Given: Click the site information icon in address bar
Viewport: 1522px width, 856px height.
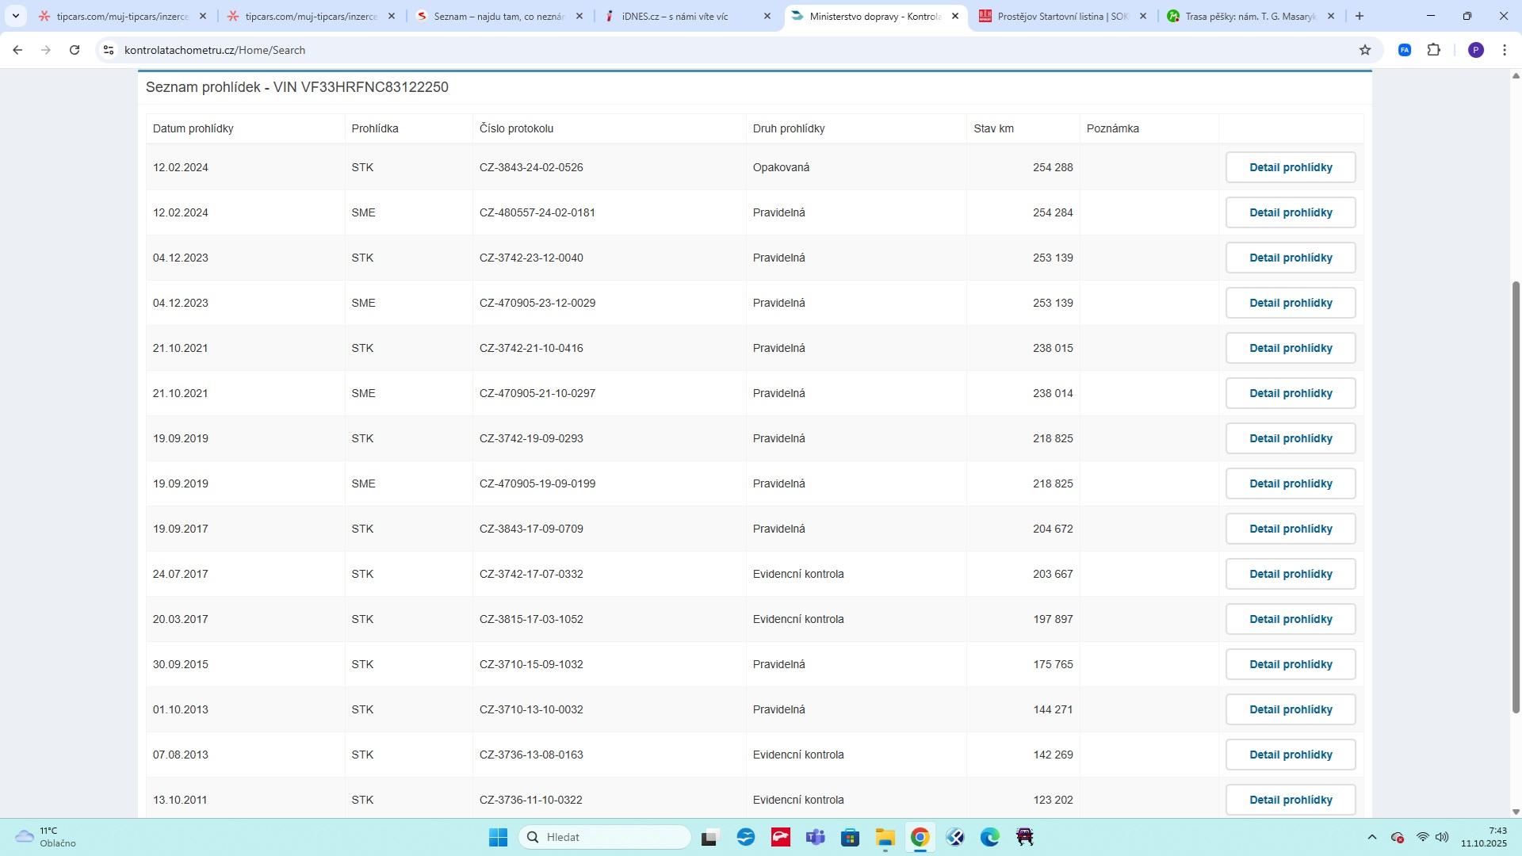Looking at the screenshot, I should click(x=109, y=50).
